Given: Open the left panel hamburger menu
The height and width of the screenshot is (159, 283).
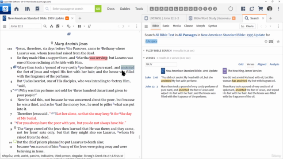Looking at the screenshot, I should coord(5,26).
